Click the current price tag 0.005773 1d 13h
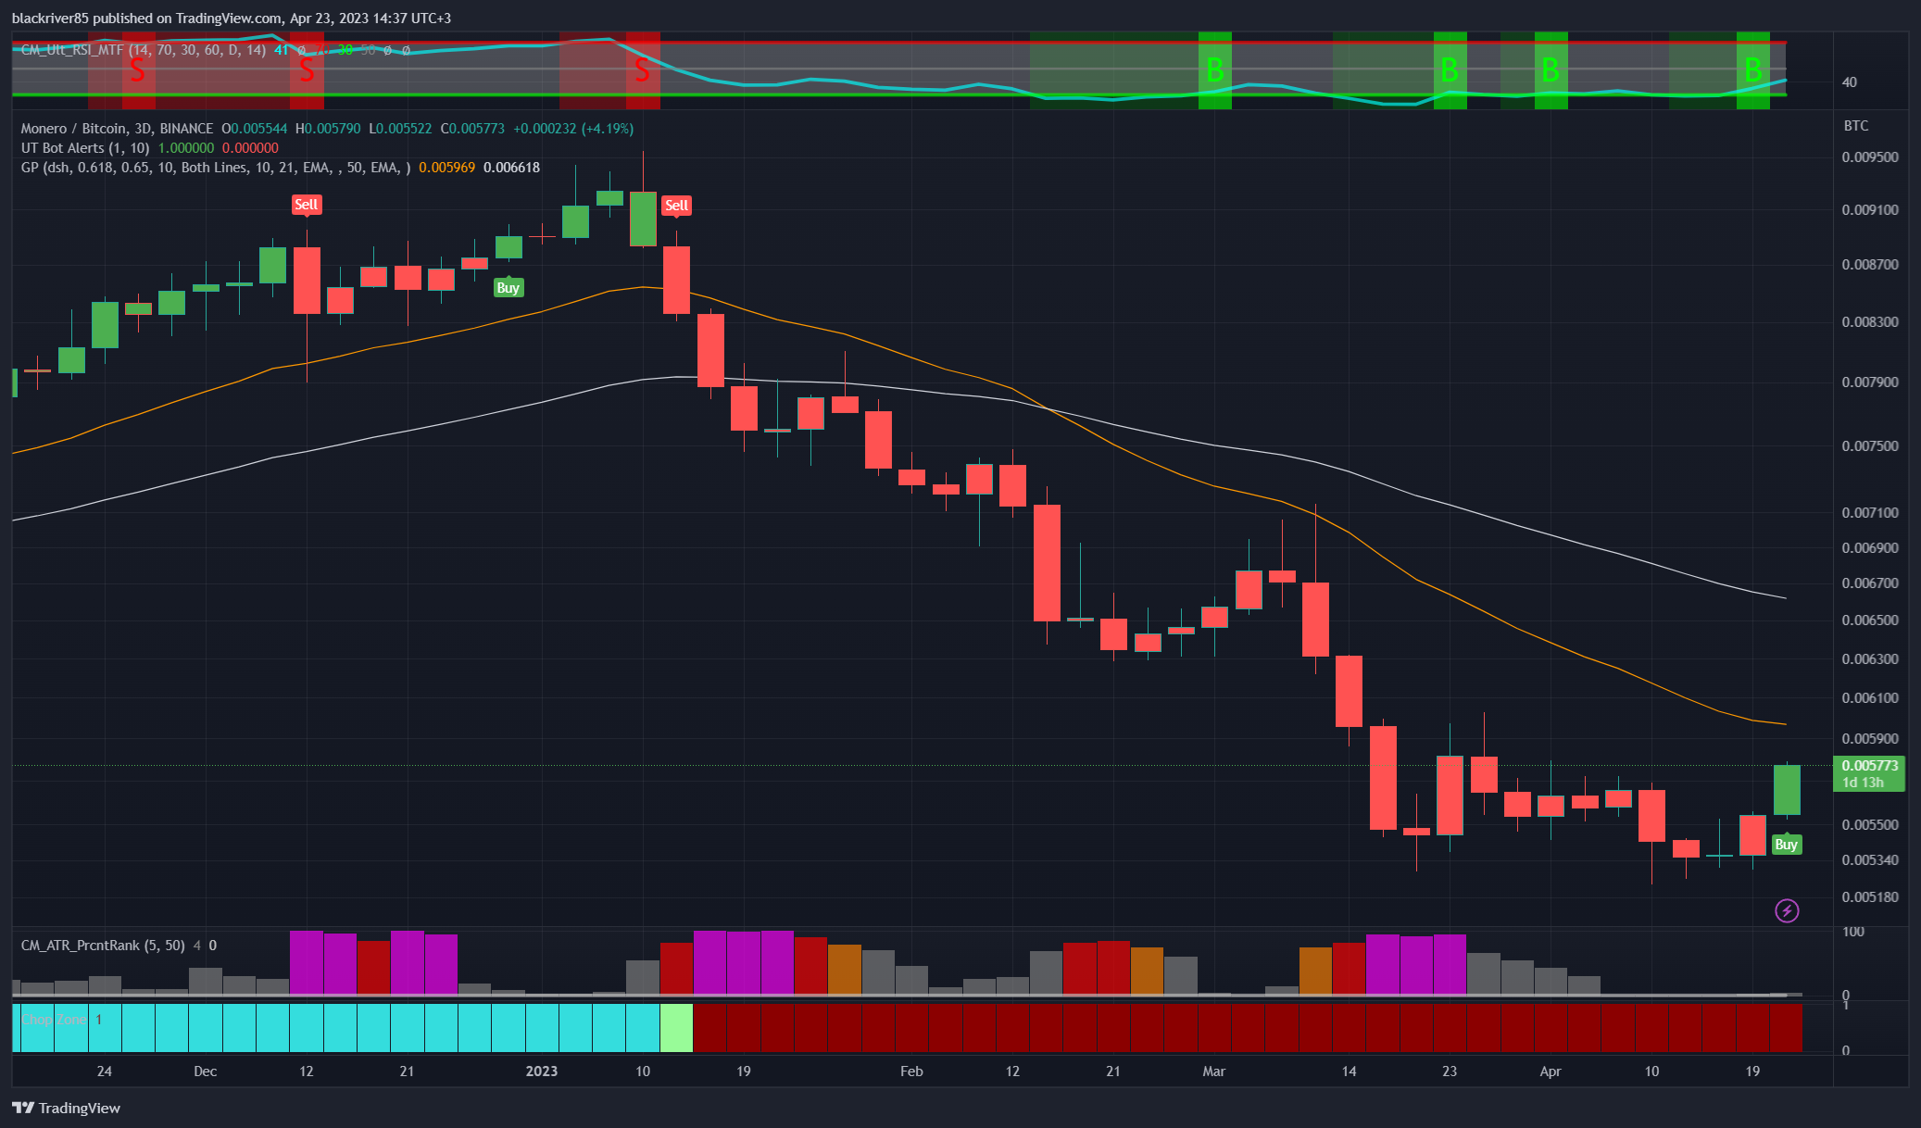The image size is (1921, 1128). point(1869,774)
